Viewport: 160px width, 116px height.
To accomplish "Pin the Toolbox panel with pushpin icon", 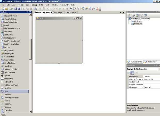I will (28, 12).
